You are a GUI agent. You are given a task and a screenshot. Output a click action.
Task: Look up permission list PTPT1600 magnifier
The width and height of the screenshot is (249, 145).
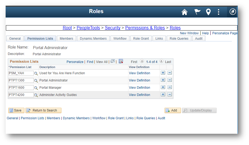click(36, 88)
